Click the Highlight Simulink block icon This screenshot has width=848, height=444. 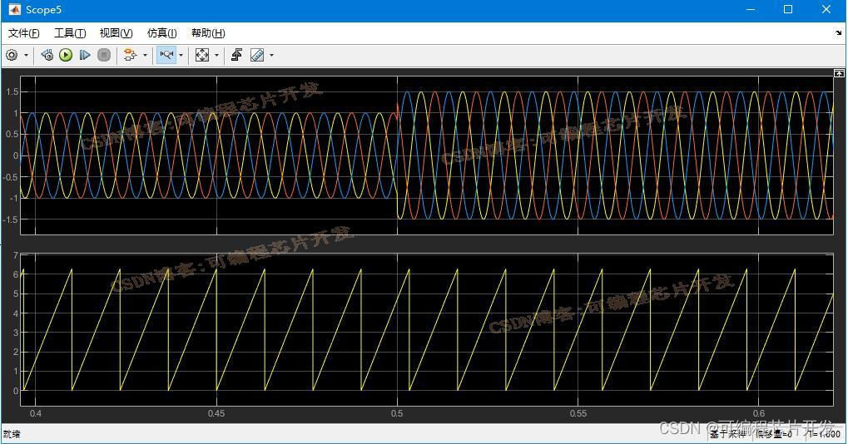(129, 55)
